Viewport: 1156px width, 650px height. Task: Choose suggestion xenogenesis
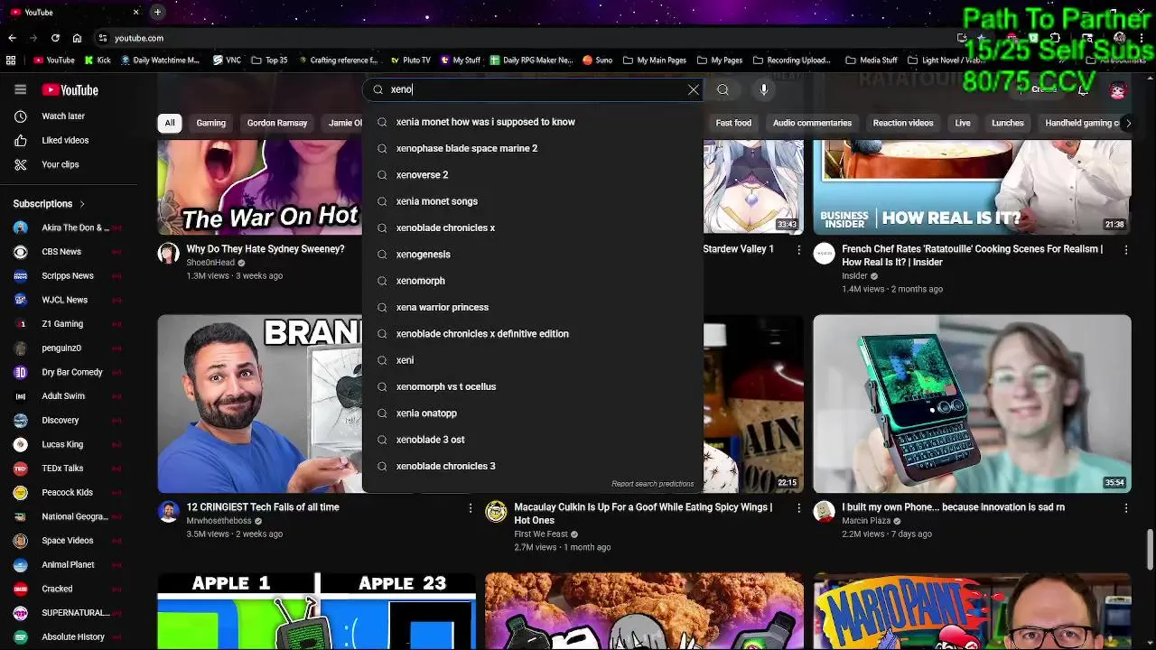pos(533,255)
